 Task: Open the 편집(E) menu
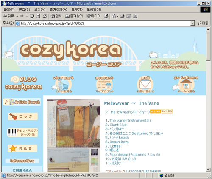[24, 9]
